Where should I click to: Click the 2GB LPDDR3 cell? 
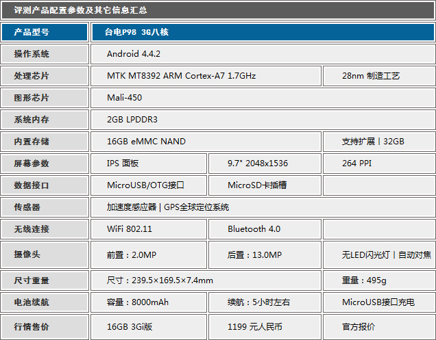point(263,120)
